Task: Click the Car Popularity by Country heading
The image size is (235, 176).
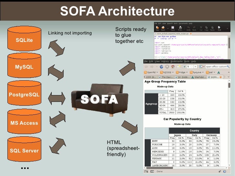Action: [182, 119]
